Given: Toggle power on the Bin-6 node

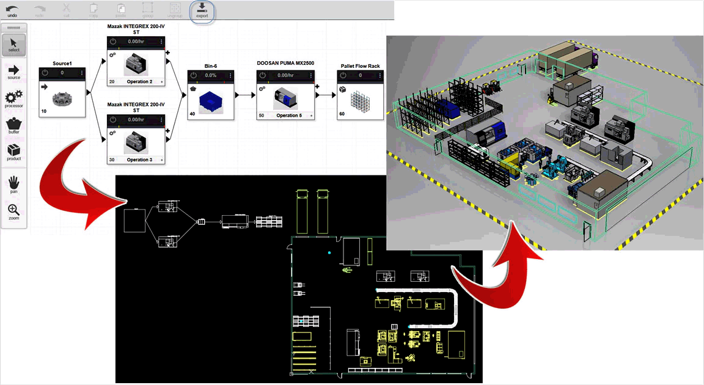Looking at the screenshot, I should pyautogui.click(x=194, y=75).
